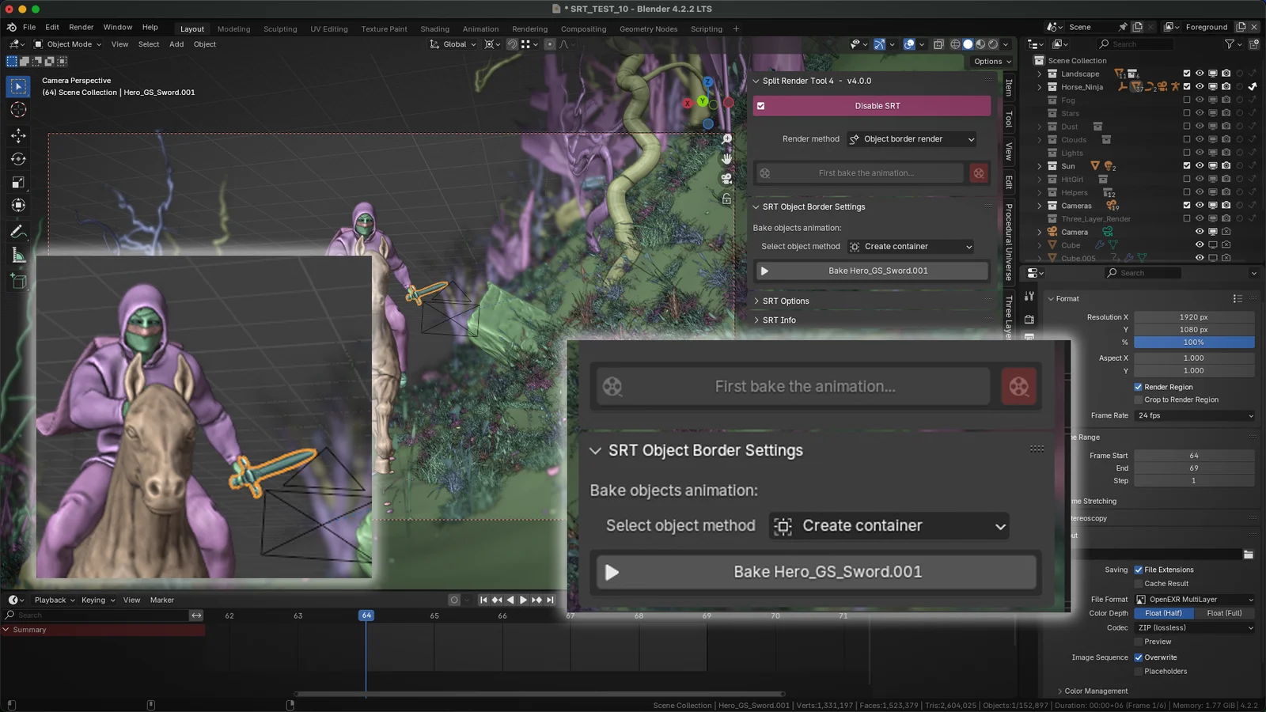
Task: Disable the Horse_Ninja collection checkbox
Action: [x=1187, y=86]
